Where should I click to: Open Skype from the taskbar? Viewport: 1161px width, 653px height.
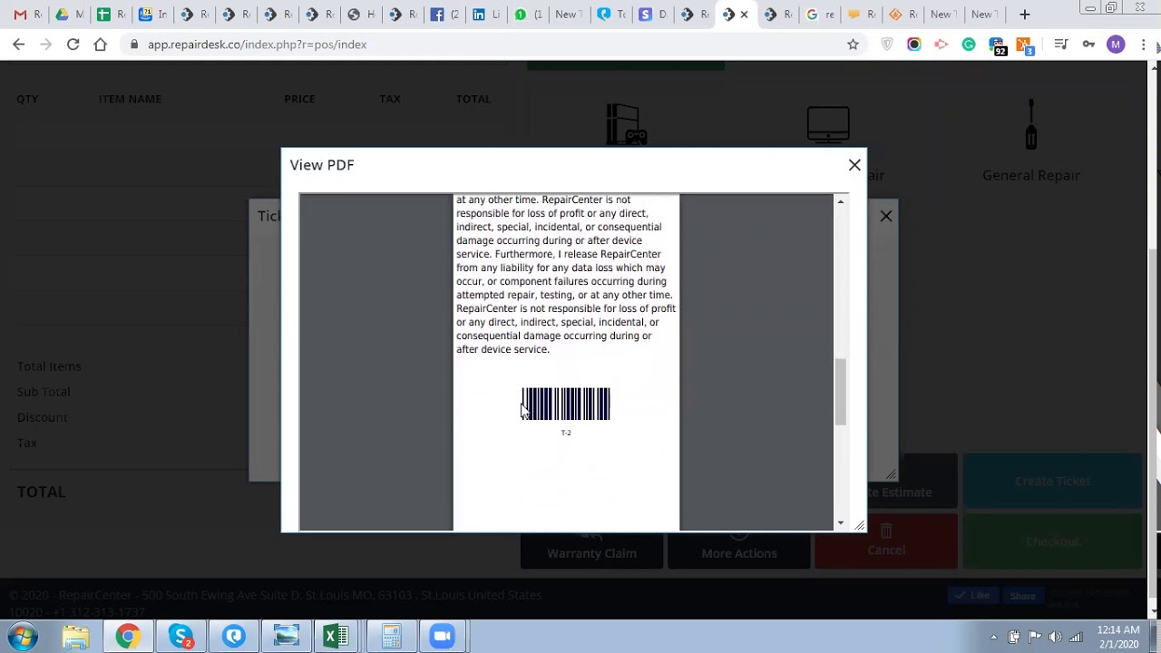[180, 637]
